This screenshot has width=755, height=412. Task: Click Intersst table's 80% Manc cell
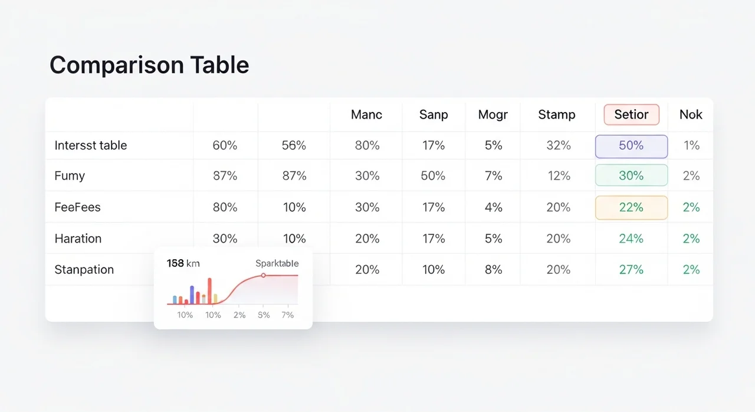367,145
